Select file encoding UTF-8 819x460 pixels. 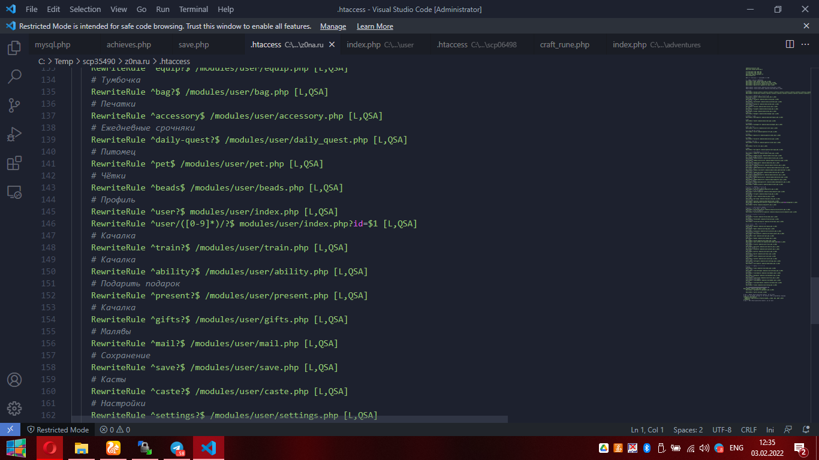(x=722, y=430)
